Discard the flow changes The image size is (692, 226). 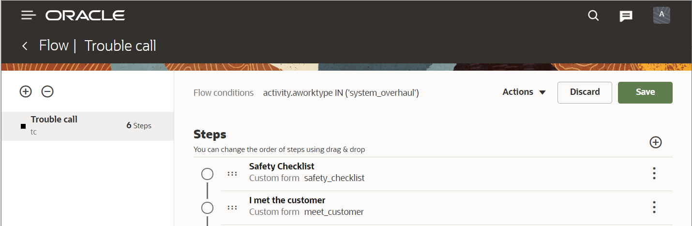point(585,92)
